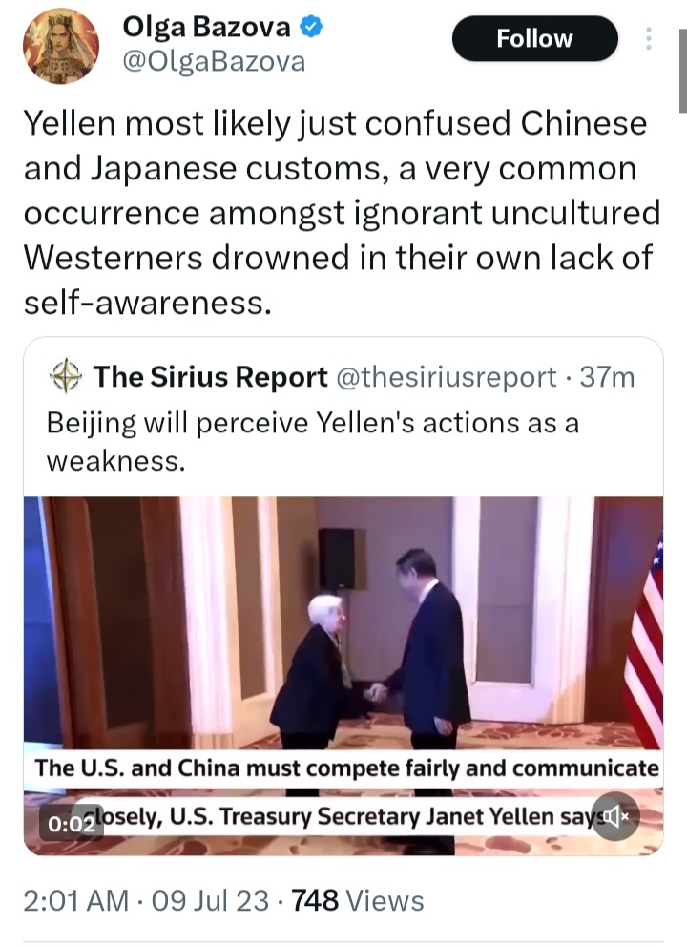Click the 0:02 video timestamp
The width and height of the screenshot is (687, 947).
pyautogui.click(x=72, y=823)
